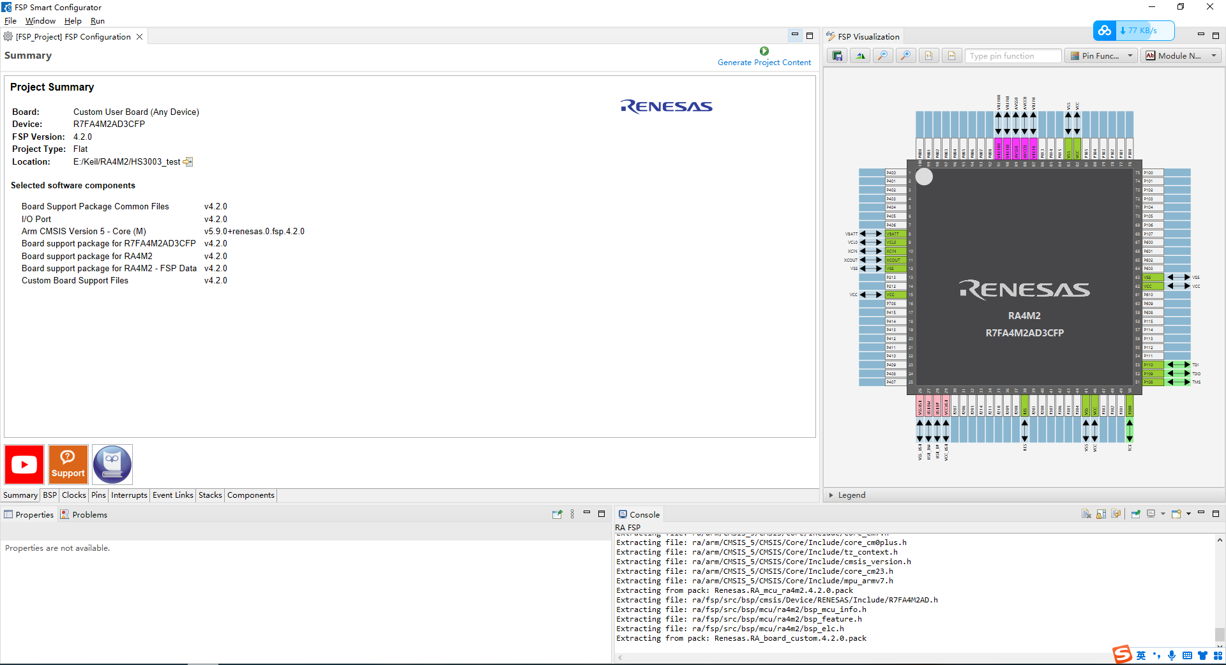Click the Clear Console icon

1087,514
